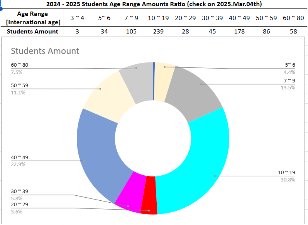The image size is (308, 225).
Task: Click the empty donut hole center
Action: point(153,138)
